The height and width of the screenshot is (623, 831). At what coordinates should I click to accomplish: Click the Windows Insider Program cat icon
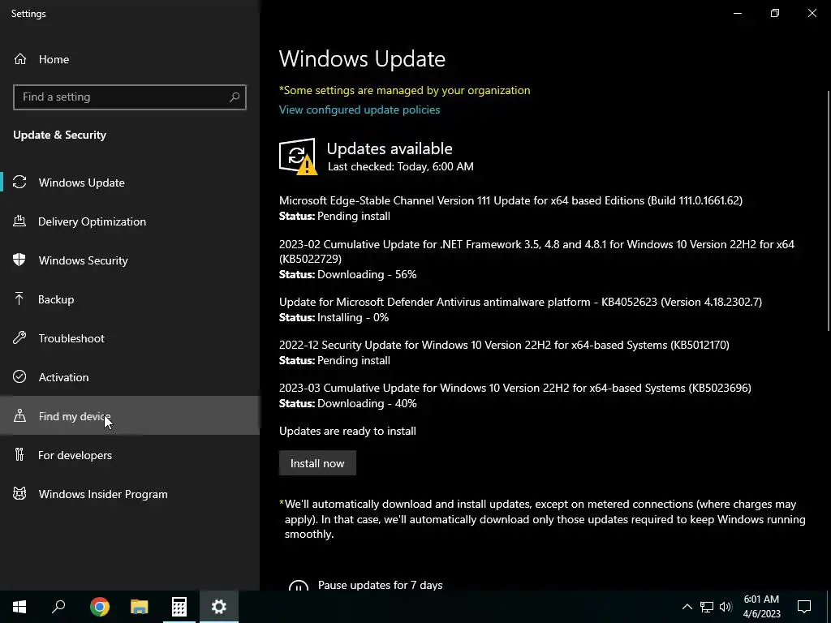[x=19, y=494]
